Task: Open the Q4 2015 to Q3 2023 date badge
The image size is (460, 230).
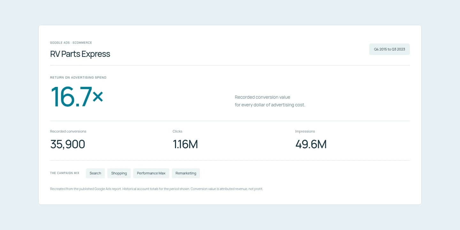Action: (x=389, y=49)
